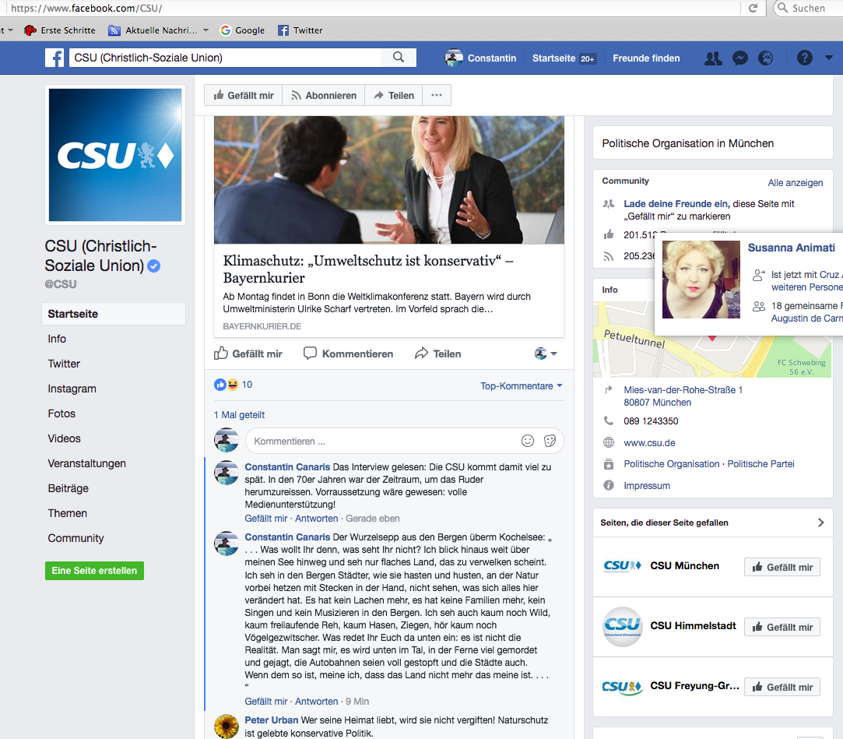Click the CSU profile picture
843x739 pixels.
(115, 155)
